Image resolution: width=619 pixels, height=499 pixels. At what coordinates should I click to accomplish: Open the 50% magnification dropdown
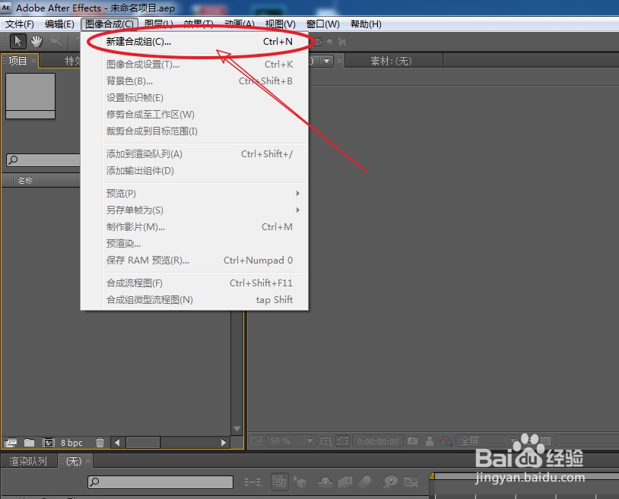pyautogui.click(x=291, y=441)
